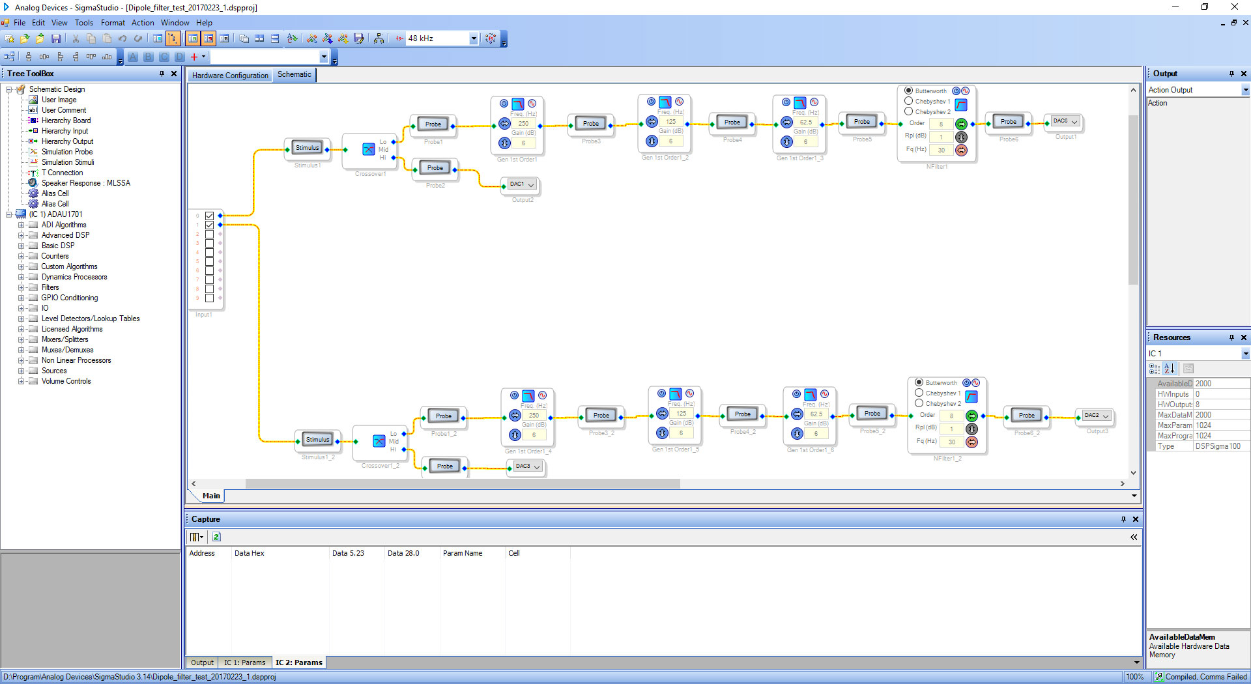Click the Undo arrow toolbar icon
The height and width of the screenshot is (684, 1251).
(x=122, y=38)
